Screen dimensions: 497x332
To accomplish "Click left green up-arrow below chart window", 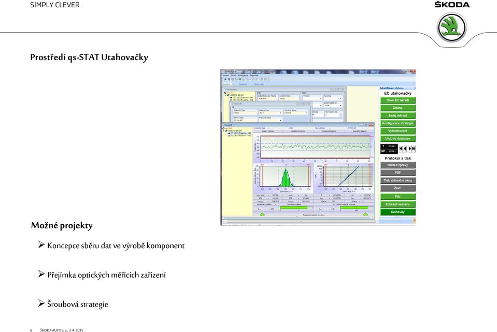I will [262, 214].
